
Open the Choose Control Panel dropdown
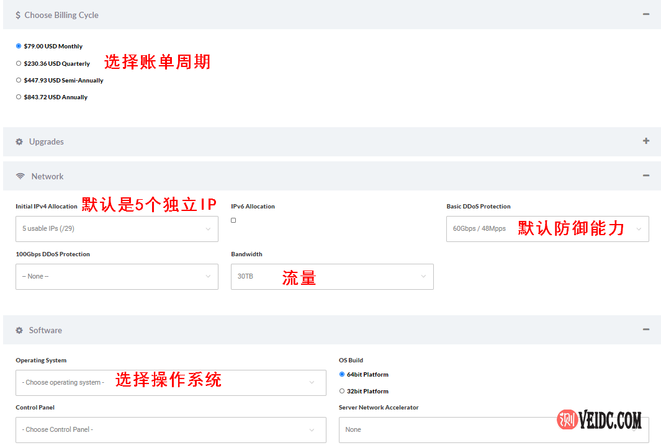(x=170, y=429)
